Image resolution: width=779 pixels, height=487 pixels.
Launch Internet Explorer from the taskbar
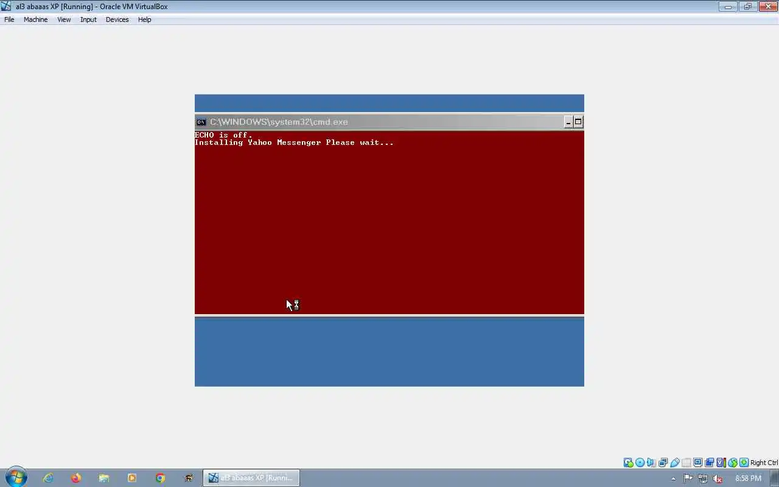coord(48,478)
